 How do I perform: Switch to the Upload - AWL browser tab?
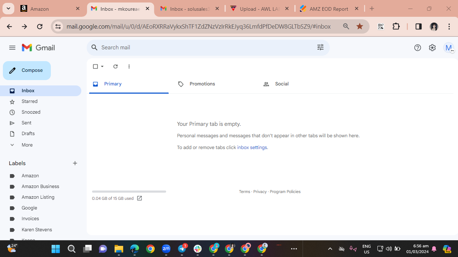click(x=260, y=9)
